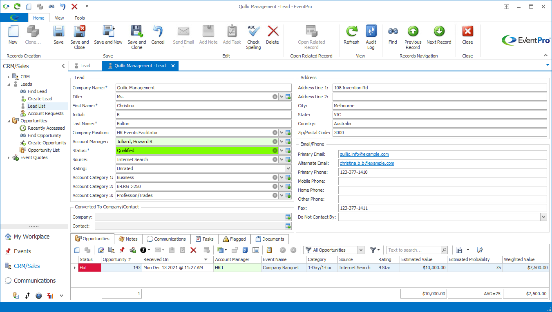Open the All Opportunities filter dropdown
The width and height of the screenshot is (552, 312).
(x=360, y=250)
